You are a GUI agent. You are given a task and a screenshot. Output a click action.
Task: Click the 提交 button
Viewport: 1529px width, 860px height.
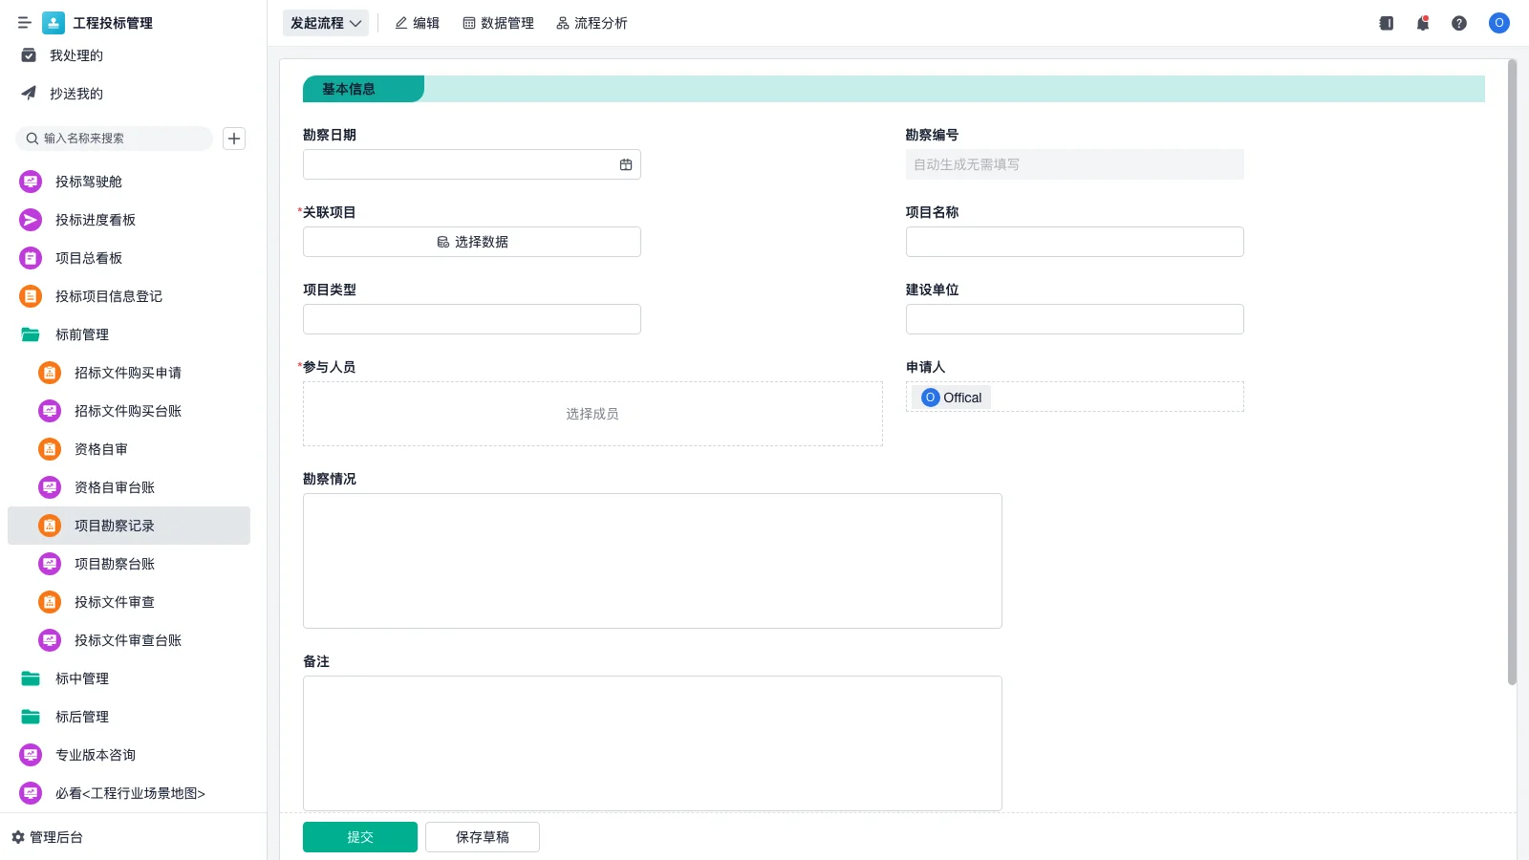359,836
